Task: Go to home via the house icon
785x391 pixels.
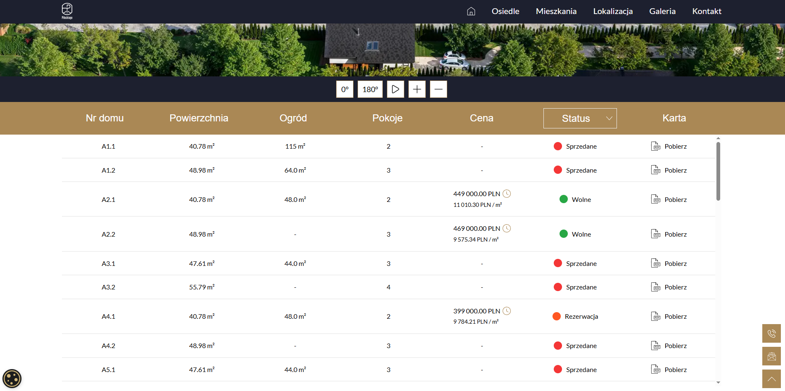Action: (471, 11)
